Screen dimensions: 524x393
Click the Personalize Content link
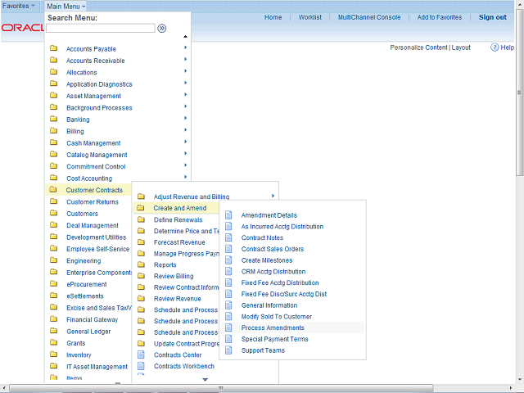tap(418, 47)
